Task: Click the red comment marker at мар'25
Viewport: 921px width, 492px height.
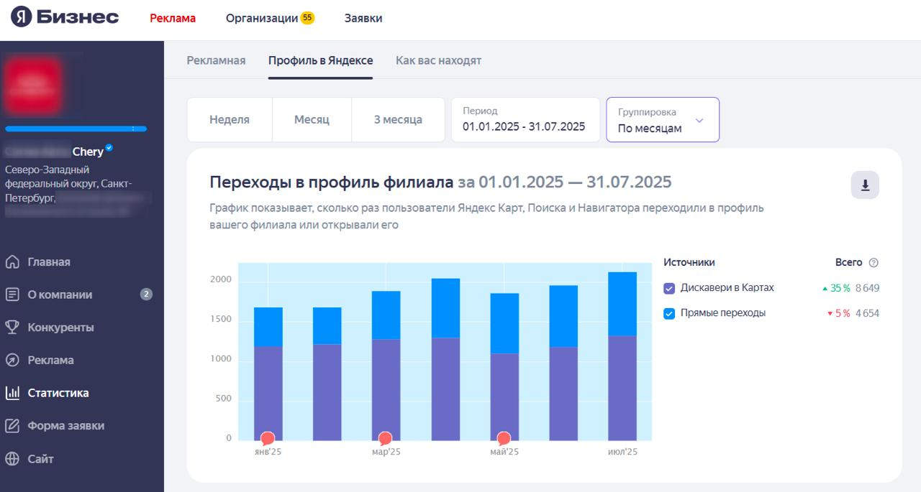Action: pos(385,438)
